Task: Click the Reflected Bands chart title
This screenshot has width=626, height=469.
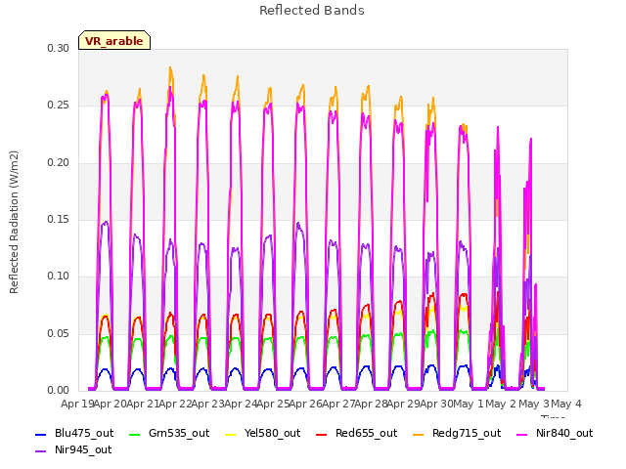Action: tap(312, 11)
